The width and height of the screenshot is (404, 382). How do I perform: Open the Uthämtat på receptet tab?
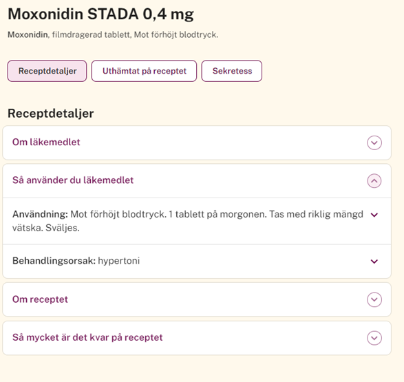[144, 71]
